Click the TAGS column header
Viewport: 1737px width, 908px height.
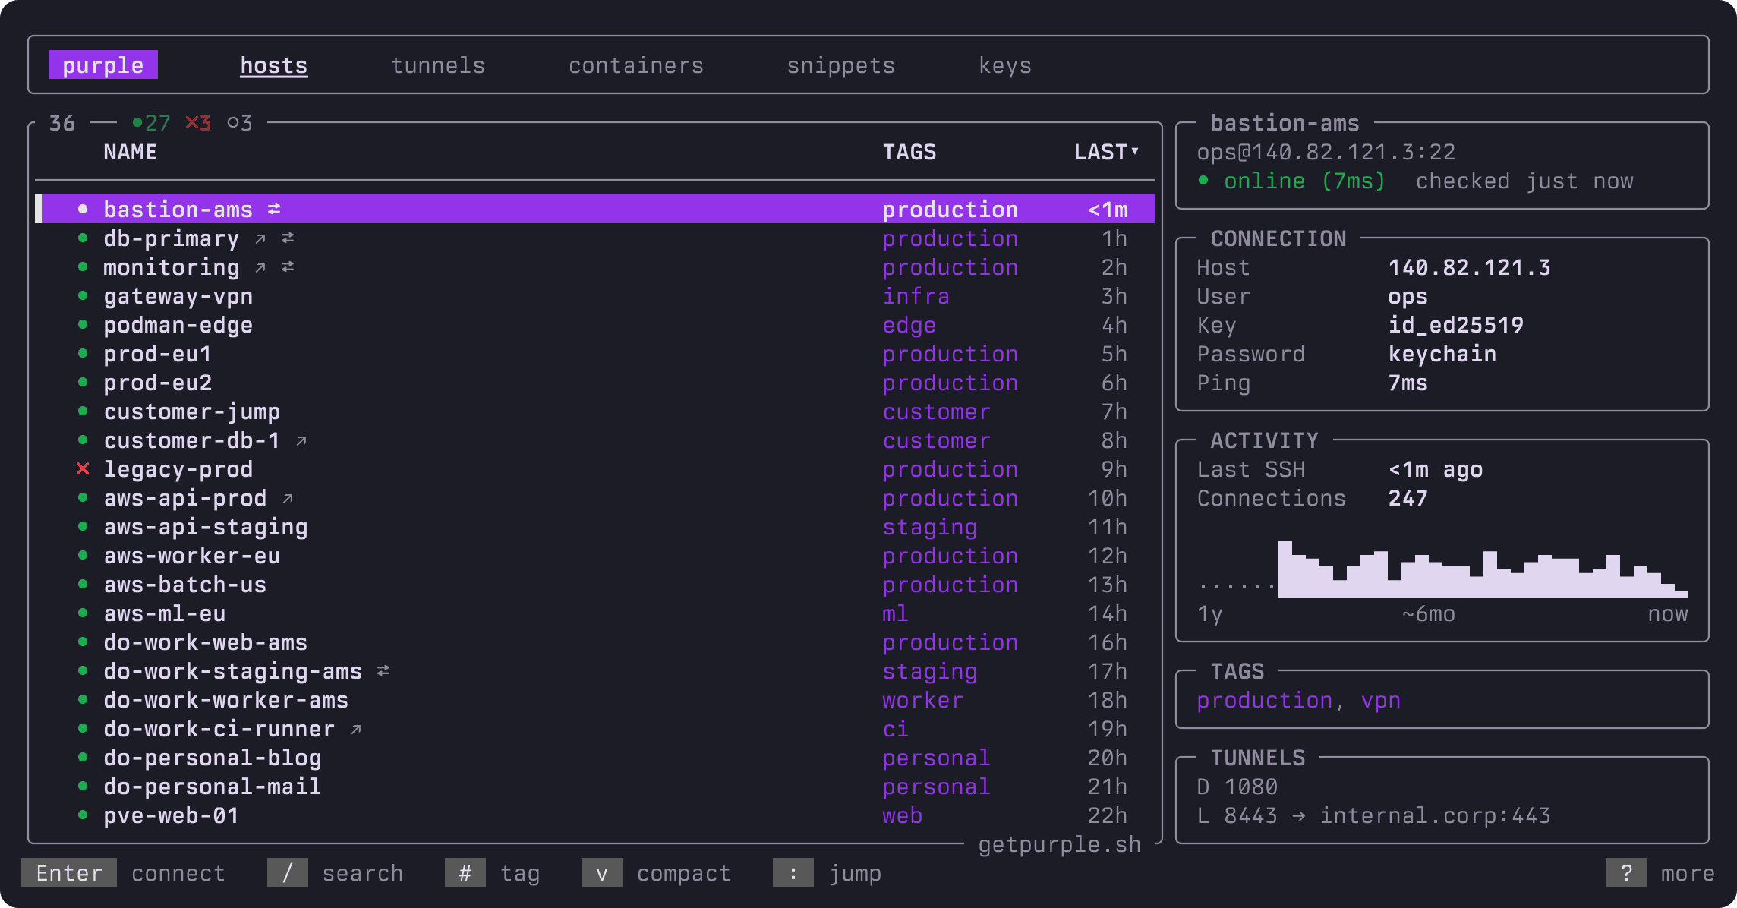(x=909, y=152)
